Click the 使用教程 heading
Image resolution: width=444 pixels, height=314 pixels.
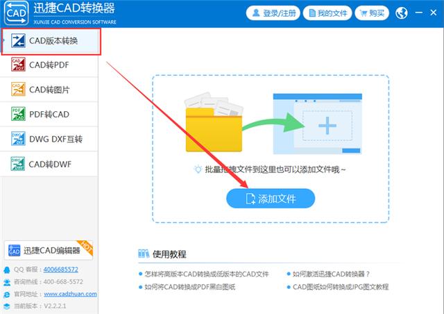tap(169, 254)
